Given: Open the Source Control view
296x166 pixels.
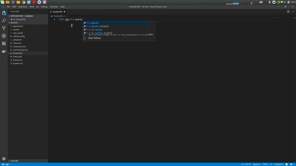Looking at the screenshot, I should (4, 28).
